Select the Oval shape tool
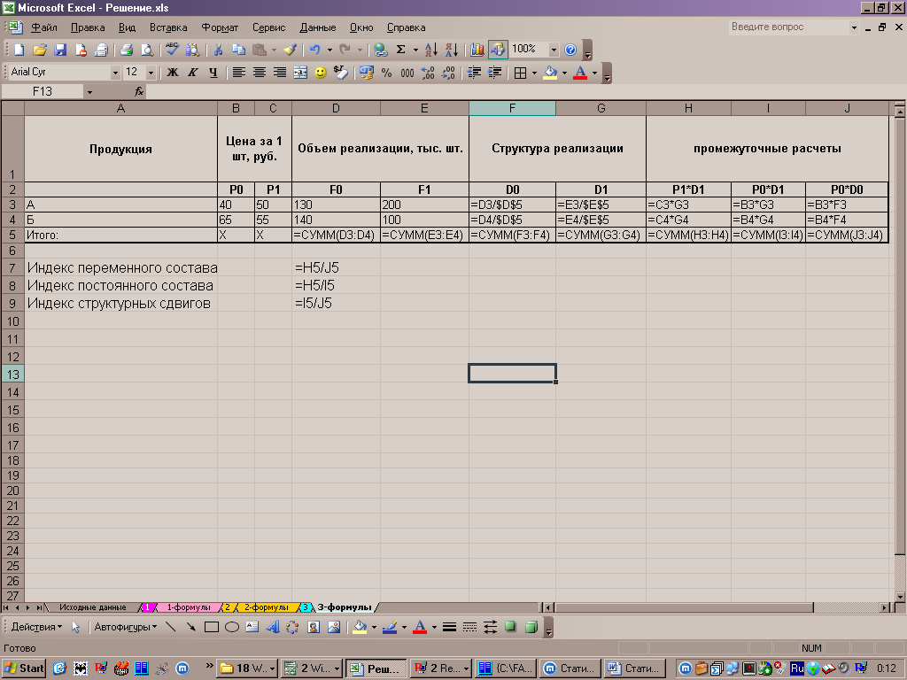This screenshot has width=907, height=680. click(232, 627)
